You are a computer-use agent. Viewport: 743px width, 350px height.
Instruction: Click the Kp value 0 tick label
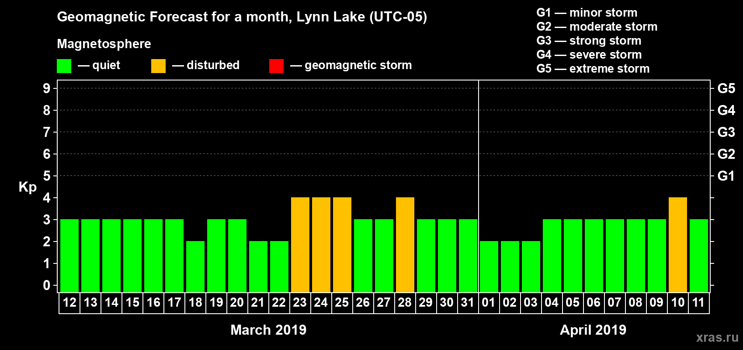(x=47, y=285)
